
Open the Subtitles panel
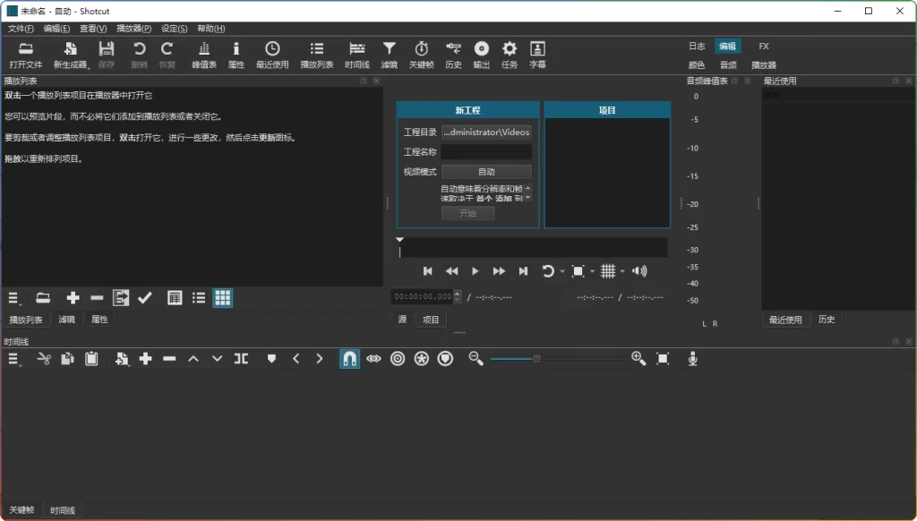coord(537,54)
